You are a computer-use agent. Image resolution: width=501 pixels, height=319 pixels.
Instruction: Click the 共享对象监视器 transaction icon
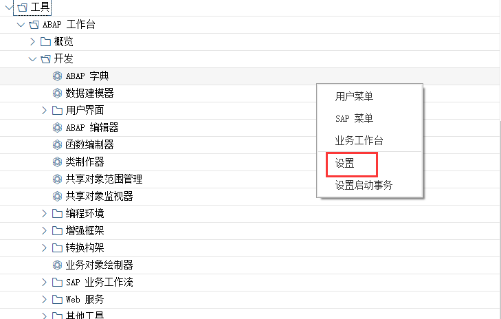[x=58, y=196]
